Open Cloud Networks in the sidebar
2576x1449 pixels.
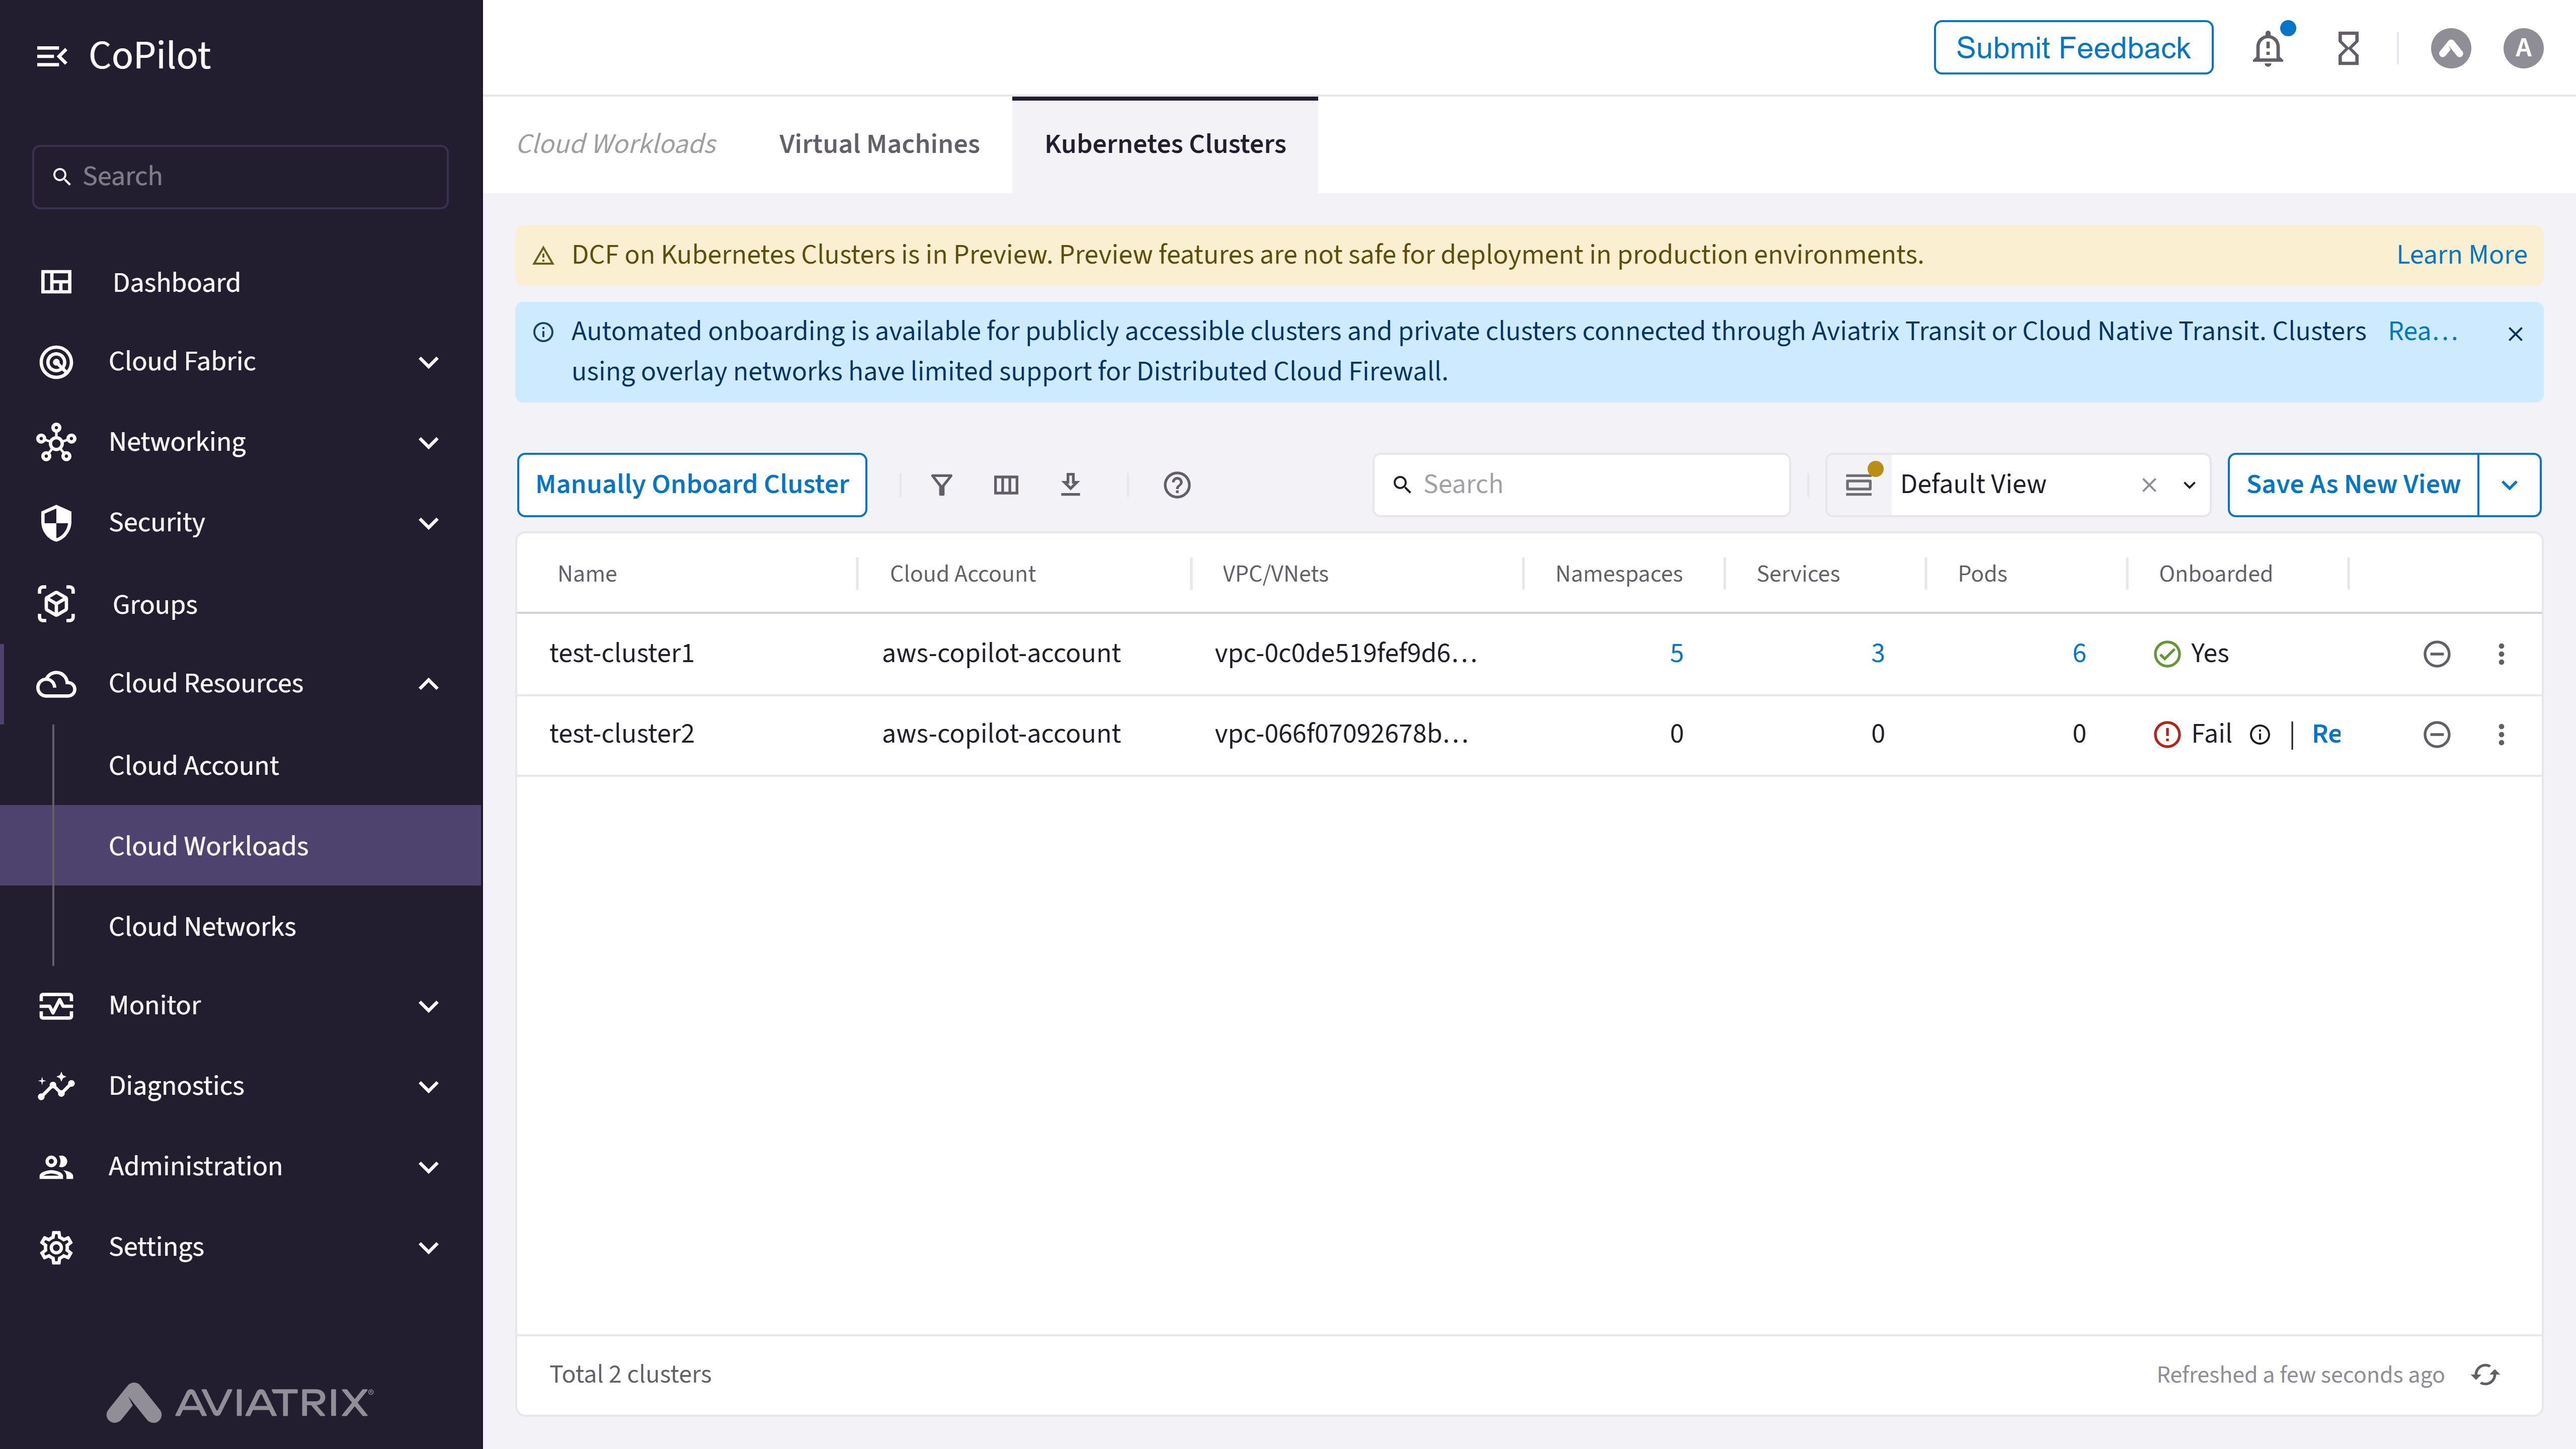202,926
